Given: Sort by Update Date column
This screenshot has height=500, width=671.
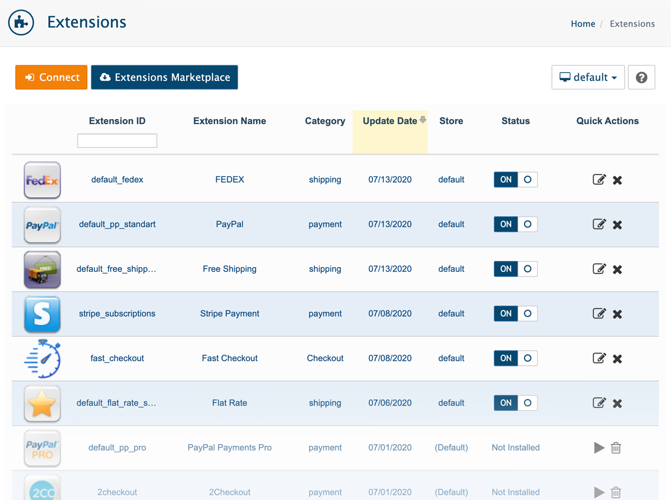Looking at the screenshot, I should tap(390, 121).
